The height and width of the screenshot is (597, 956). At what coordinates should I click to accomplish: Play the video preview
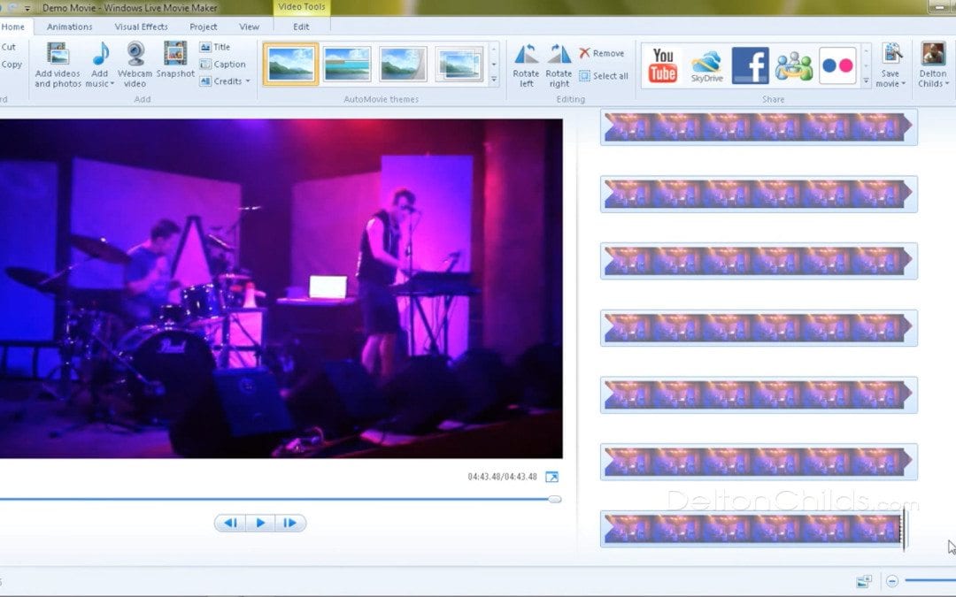(x=259, y=523)
